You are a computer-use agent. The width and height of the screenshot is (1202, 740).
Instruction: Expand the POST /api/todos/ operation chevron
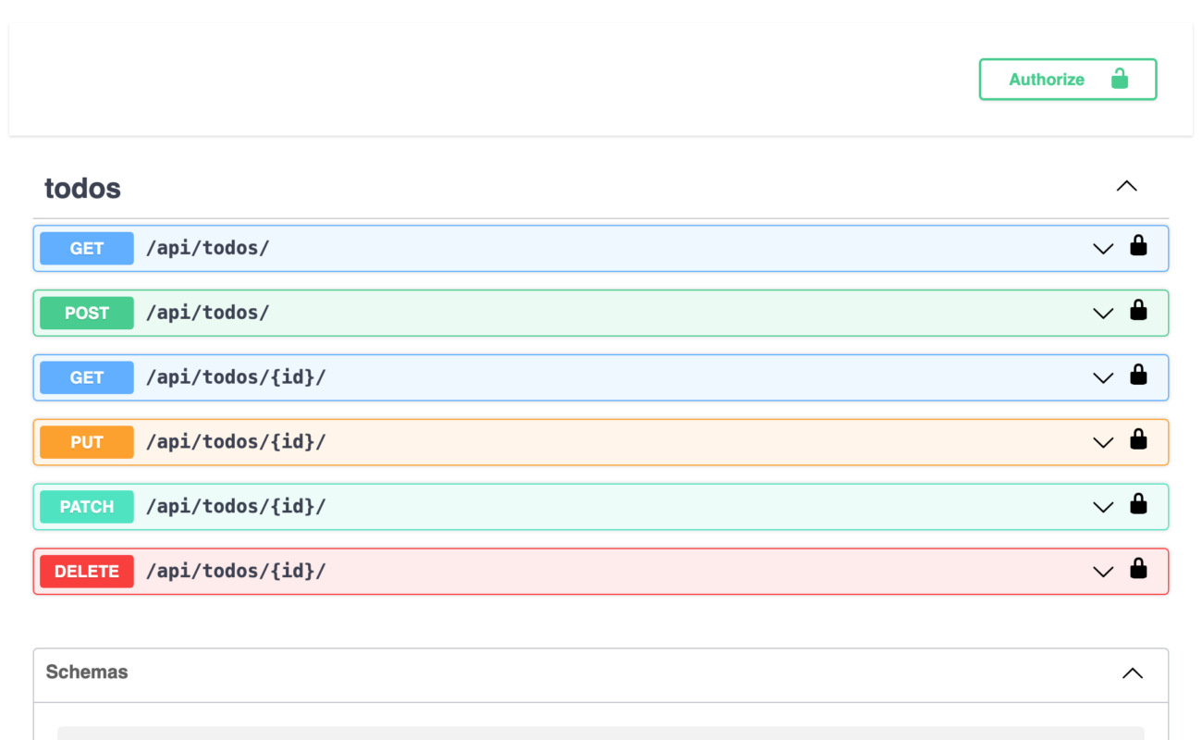pyautogui.click(x=1103, y=314)
